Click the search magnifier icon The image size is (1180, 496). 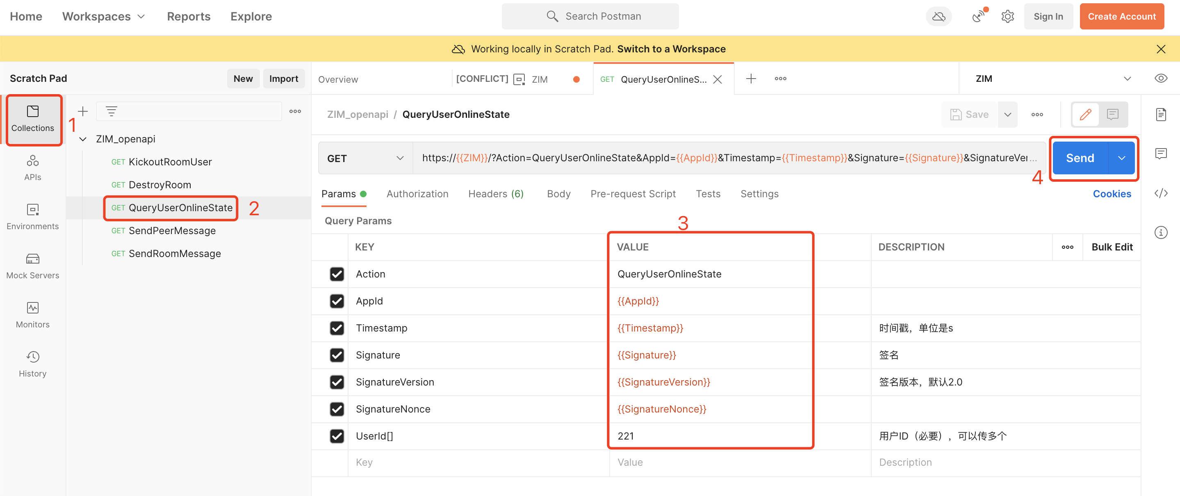(x=552, y=16)
